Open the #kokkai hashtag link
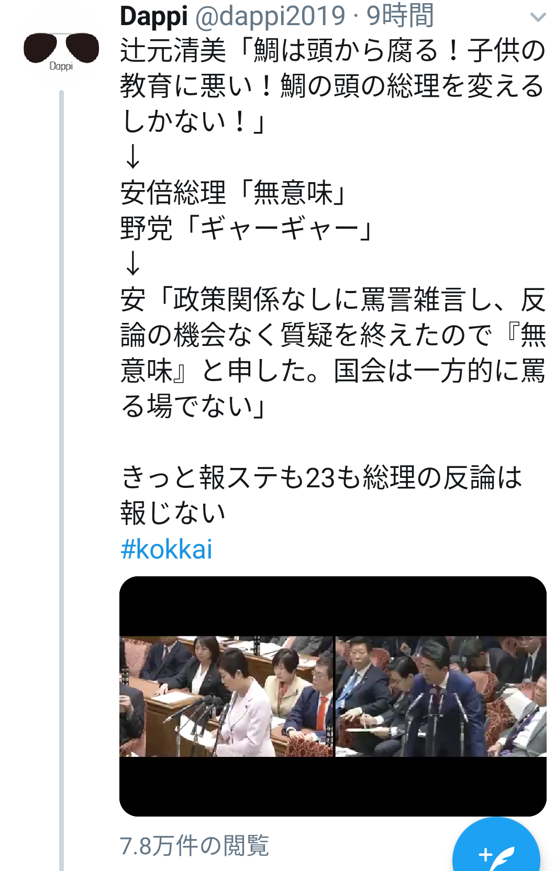 click(167, 549)
